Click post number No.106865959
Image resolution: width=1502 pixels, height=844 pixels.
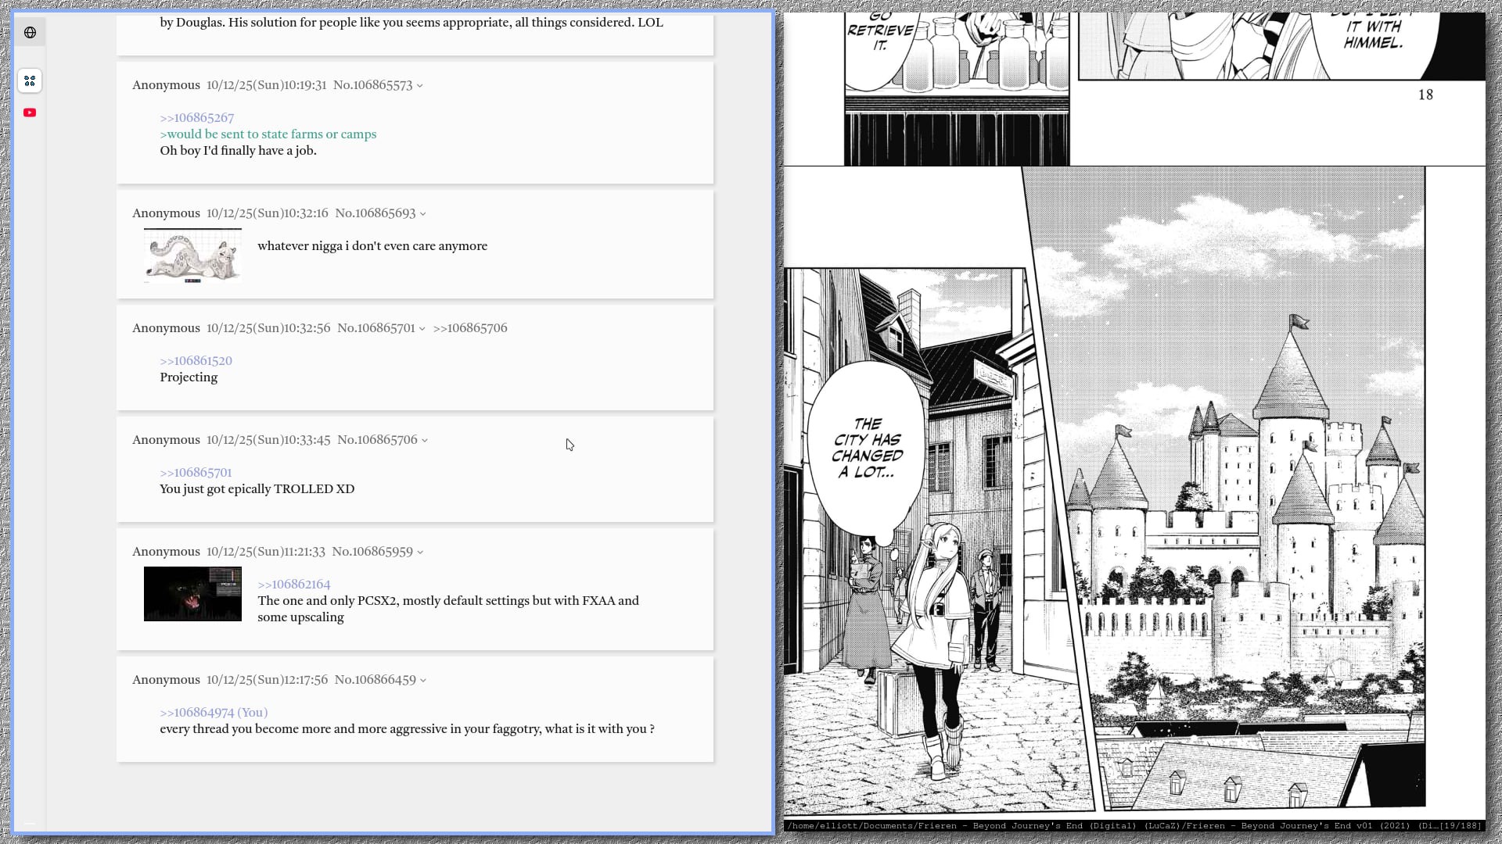pyautogui.click(x=372, y=552)
